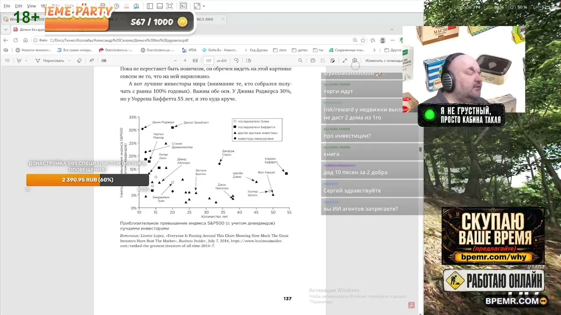Add this page to favorites
Screen dimensions: 561x315
(x=363, y=40)
